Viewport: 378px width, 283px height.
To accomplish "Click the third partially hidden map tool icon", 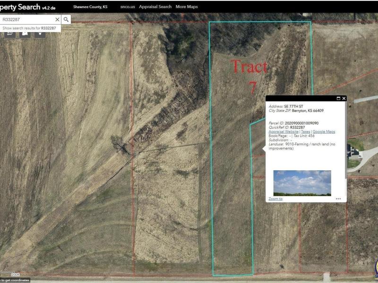I will point(40,34).
